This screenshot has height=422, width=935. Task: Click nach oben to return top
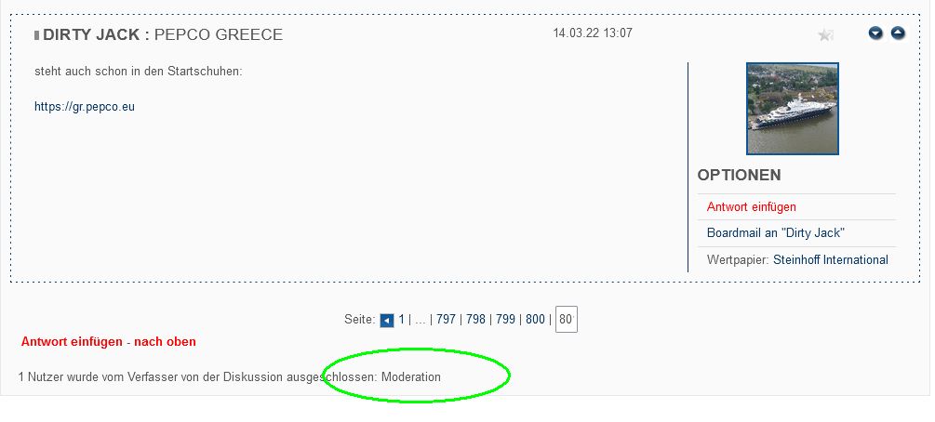coord(165,342)
